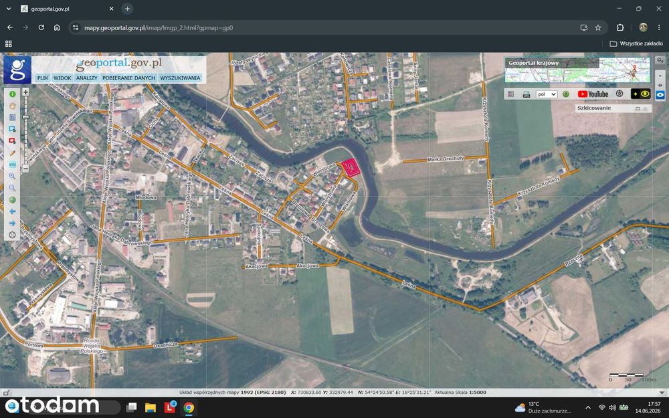Click the circled star icon beside YouTube

pyautogui.click(x=619, y=94)
